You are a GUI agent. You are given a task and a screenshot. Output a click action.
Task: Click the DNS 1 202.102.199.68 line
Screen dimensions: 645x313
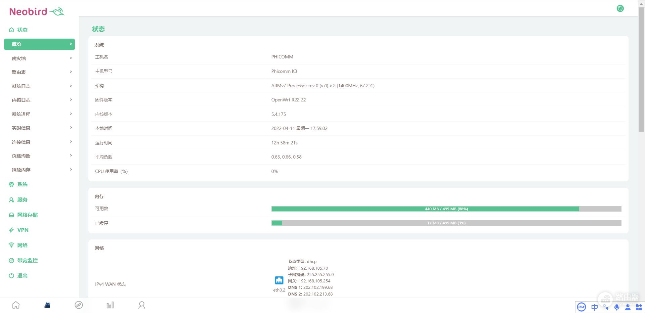point(310,287)
